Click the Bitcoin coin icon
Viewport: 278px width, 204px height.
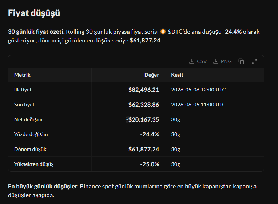click(x=163, y=32)
